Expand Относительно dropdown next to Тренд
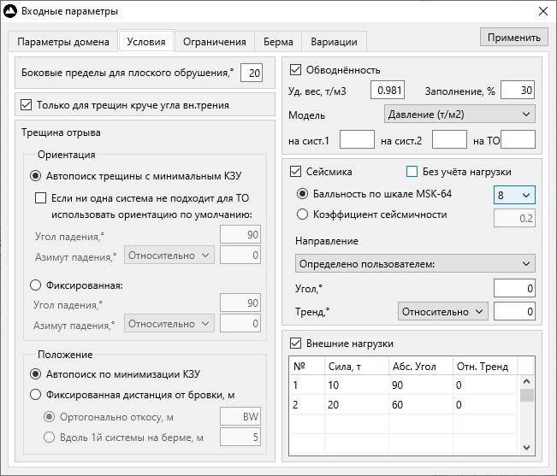 [443, 311]
